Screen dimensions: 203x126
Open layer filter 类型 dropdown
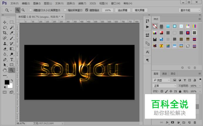161,80
